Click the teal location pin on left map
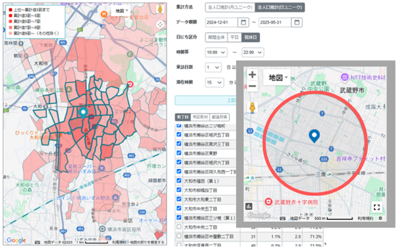 83,113
